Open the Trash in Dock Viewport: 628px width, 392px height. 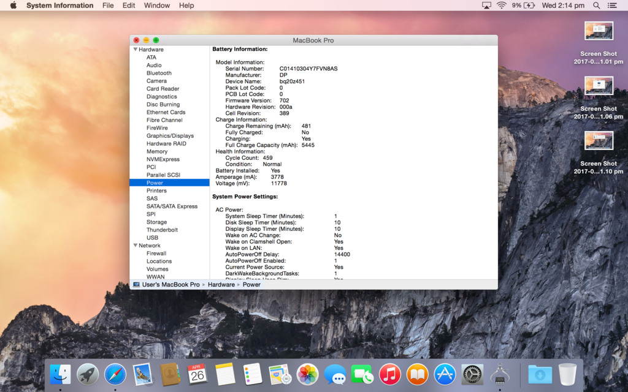567,375
